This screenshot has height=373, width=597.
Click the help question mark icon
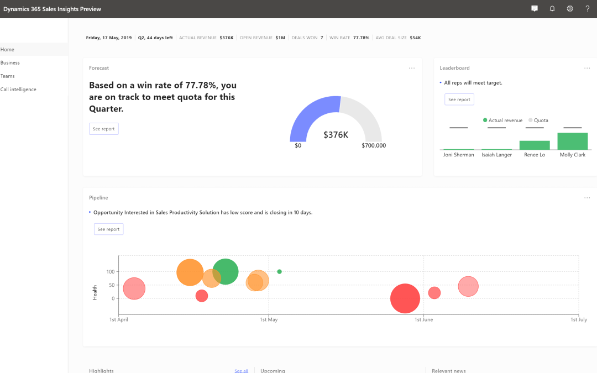point(588,9)
